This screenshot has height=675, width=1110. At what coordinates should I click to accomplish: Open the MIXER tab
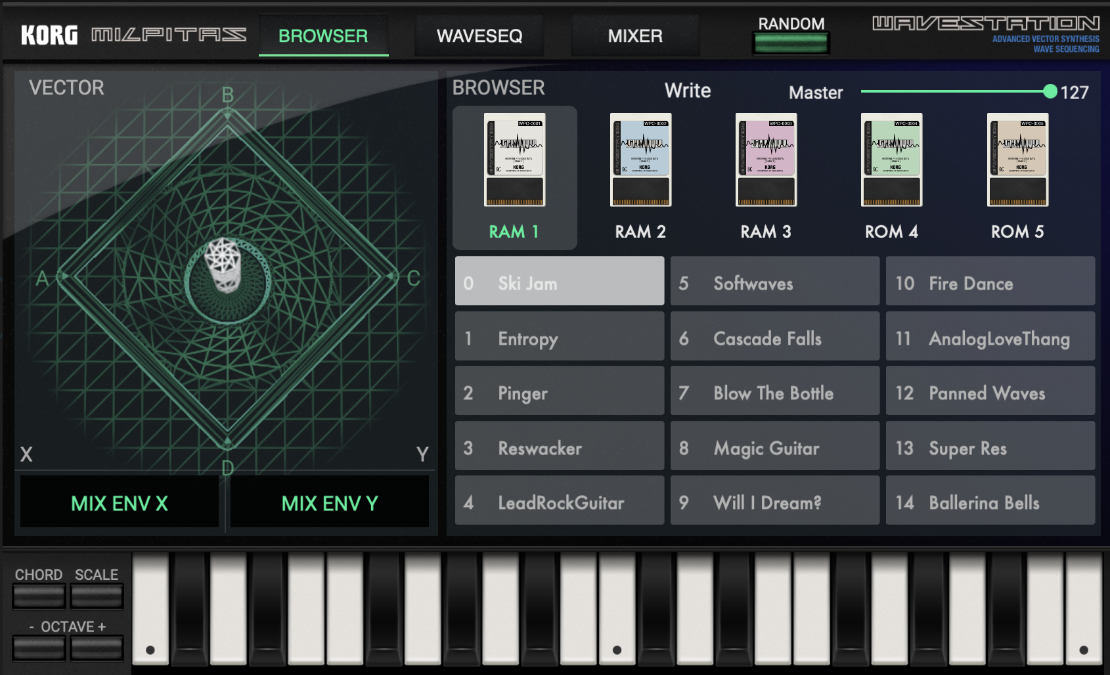pos(635,36)
